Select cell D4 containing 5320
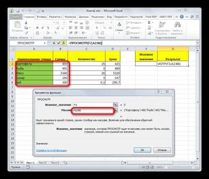209x179 pixels. coord(113,73)
